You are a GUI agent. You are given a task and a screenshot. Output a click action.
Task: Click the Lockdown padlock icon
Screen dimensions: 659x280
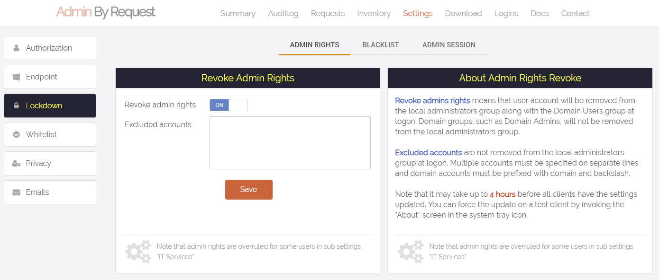click(x=17, y=105)
